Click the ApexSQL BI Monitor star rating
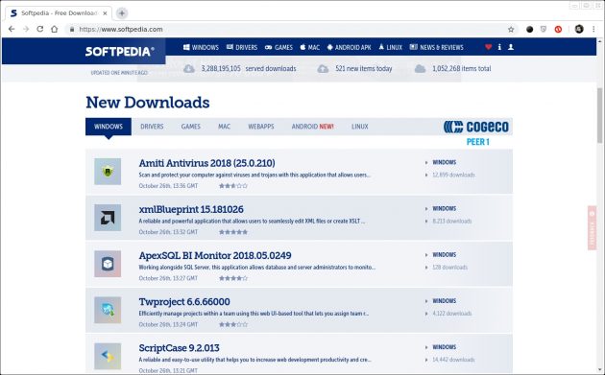The width and height of the screenshot is (605, 375). point(233,278)
